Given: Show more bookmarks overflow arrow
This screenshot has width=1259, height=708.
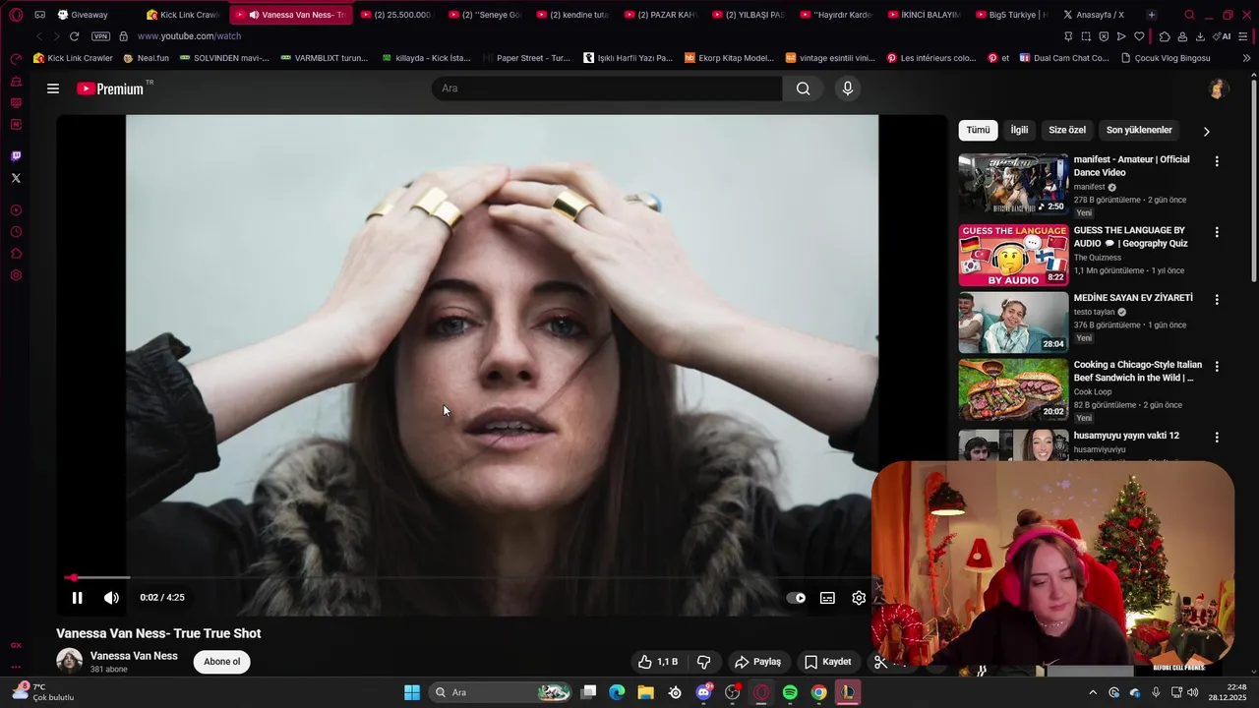Looking at the screenshot, I should tap(1247, 58).
